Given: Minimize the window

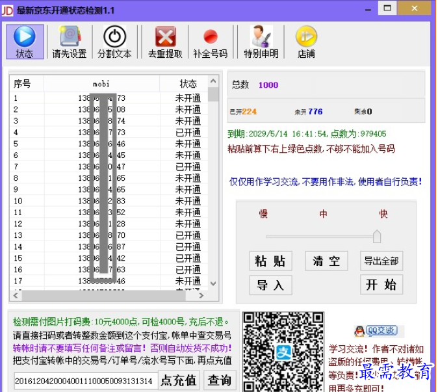Looking at the screenshot, I should point(368,10).
